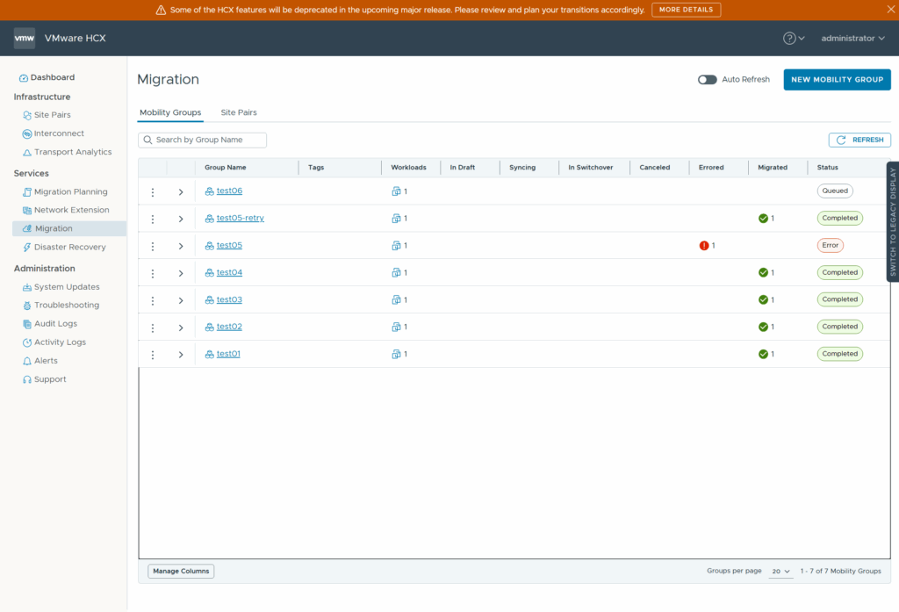Click the three-dot actions menu for test06
This screenshot has width=899, height=612.
pos(153,191)
